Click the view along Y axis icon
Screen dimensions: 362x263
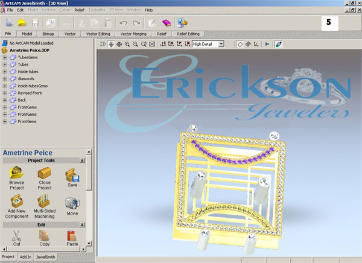click(179, 44)
